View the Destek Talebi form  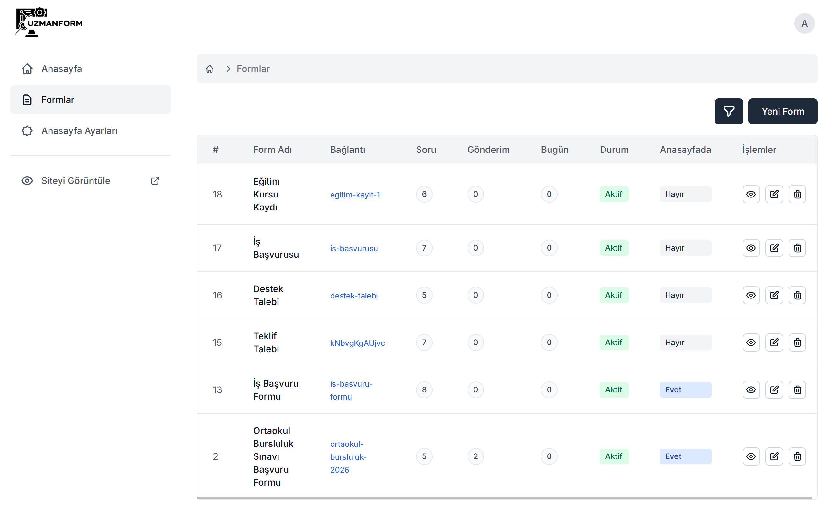751,295
